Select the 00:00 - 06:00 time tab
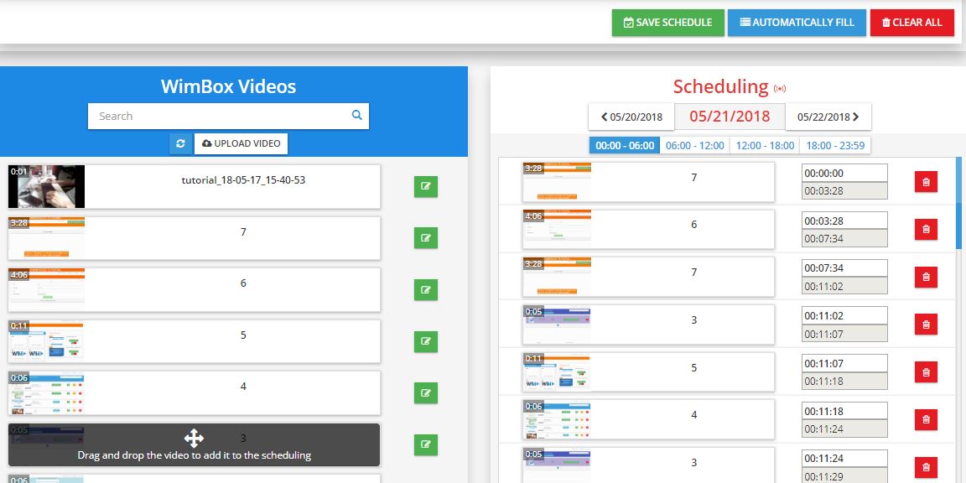 tap(625, 145)
